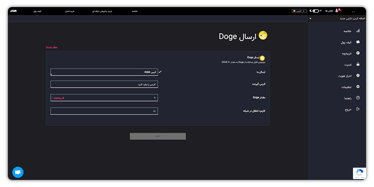Open the امنیت security lock icon

click(x=358, y=64)
